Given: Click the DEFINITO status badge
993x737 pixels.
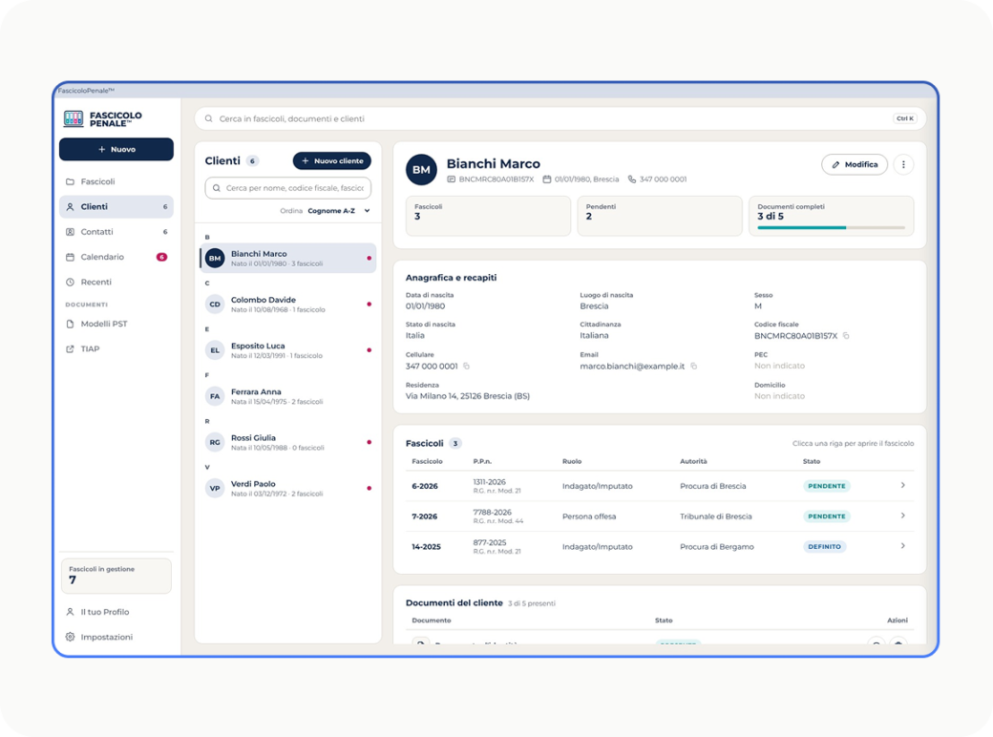Looking at the screenshot, I should click(824, 546).
